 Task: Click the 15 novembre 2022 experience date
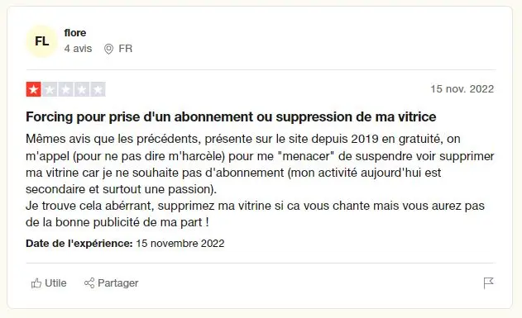point(180,243)
